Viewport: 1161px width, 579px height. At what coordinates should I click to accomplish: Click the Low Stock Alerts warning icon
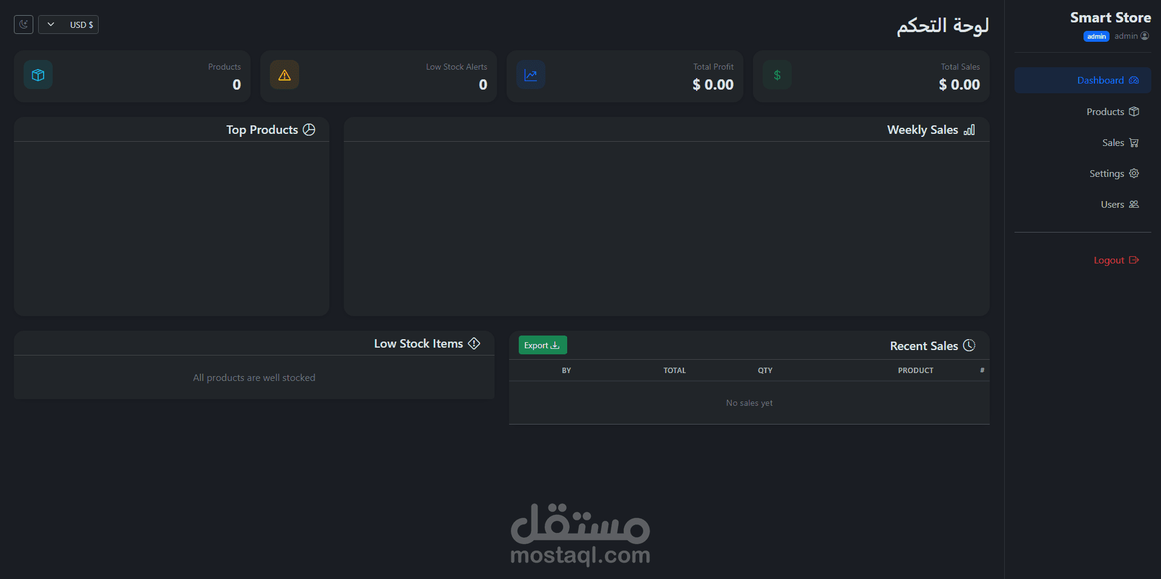click(x=284, y=74)
